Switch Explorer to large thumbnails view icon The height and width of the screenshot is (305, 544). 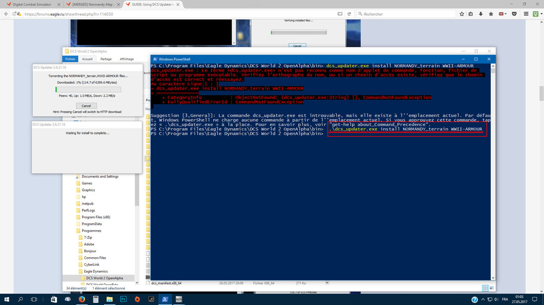pos(492,288)
